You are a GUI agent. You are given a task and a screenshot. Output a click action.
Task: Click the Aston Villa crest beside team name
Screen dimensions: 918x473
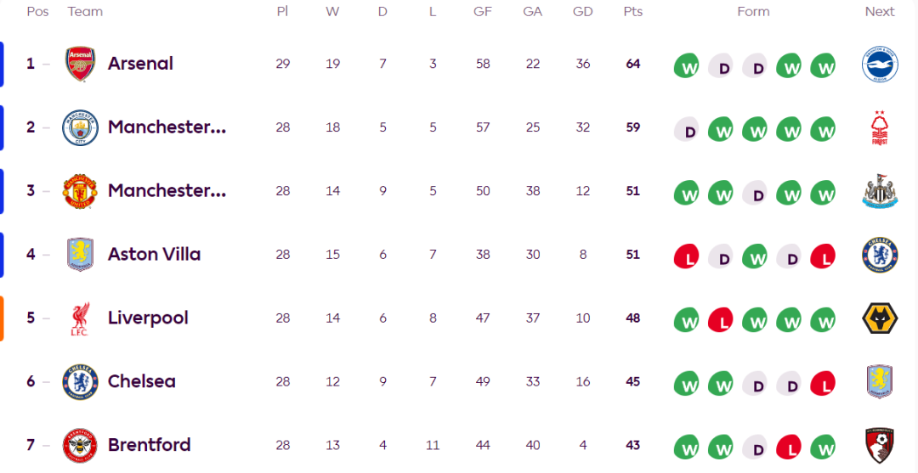(81, 255)
